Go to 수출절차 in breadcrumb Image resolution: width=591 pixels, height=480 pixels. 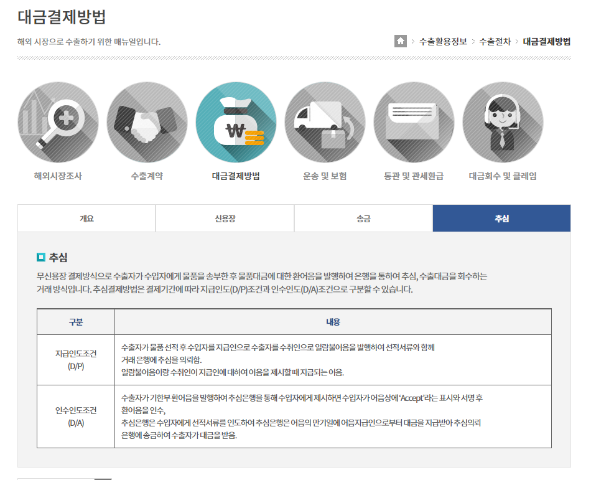(495, 42)
